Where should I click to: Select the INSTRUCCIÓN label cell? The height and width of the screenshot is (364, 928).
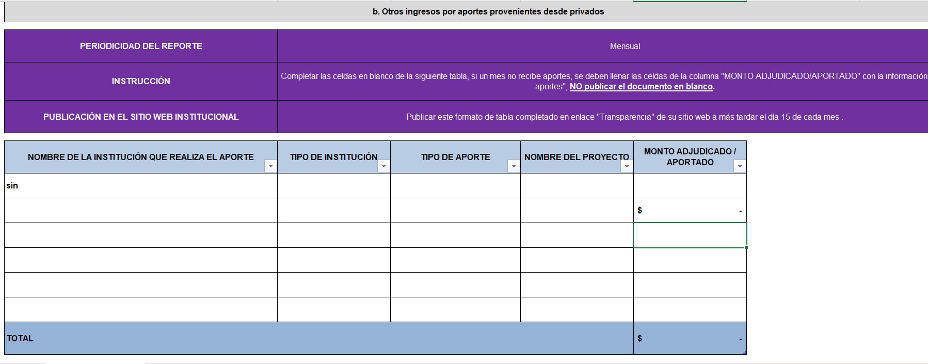point(140,82)
